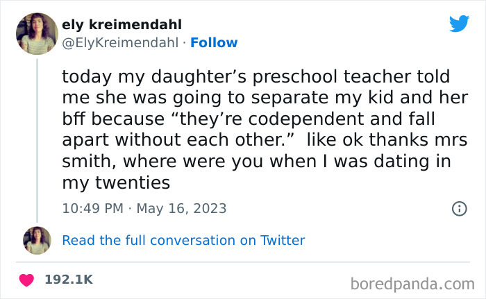Like the tweet with the heart icon
Screen dimensions: 486x299
tap(28, 280)
